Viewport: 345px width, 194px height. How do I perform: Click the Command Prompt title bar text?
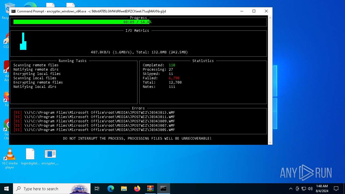click(91, 11)
